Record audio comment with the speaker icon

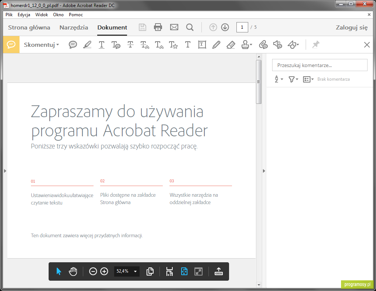pos(278,45)
